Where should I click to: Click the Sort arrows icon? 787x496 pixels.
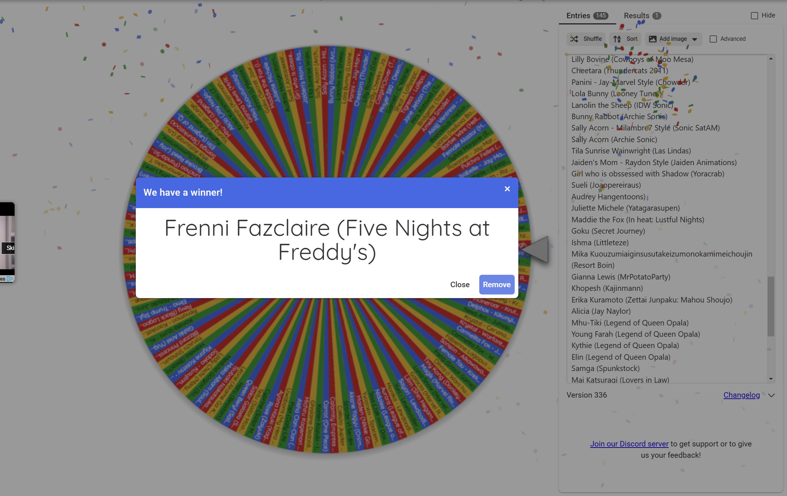coord(617,39)
